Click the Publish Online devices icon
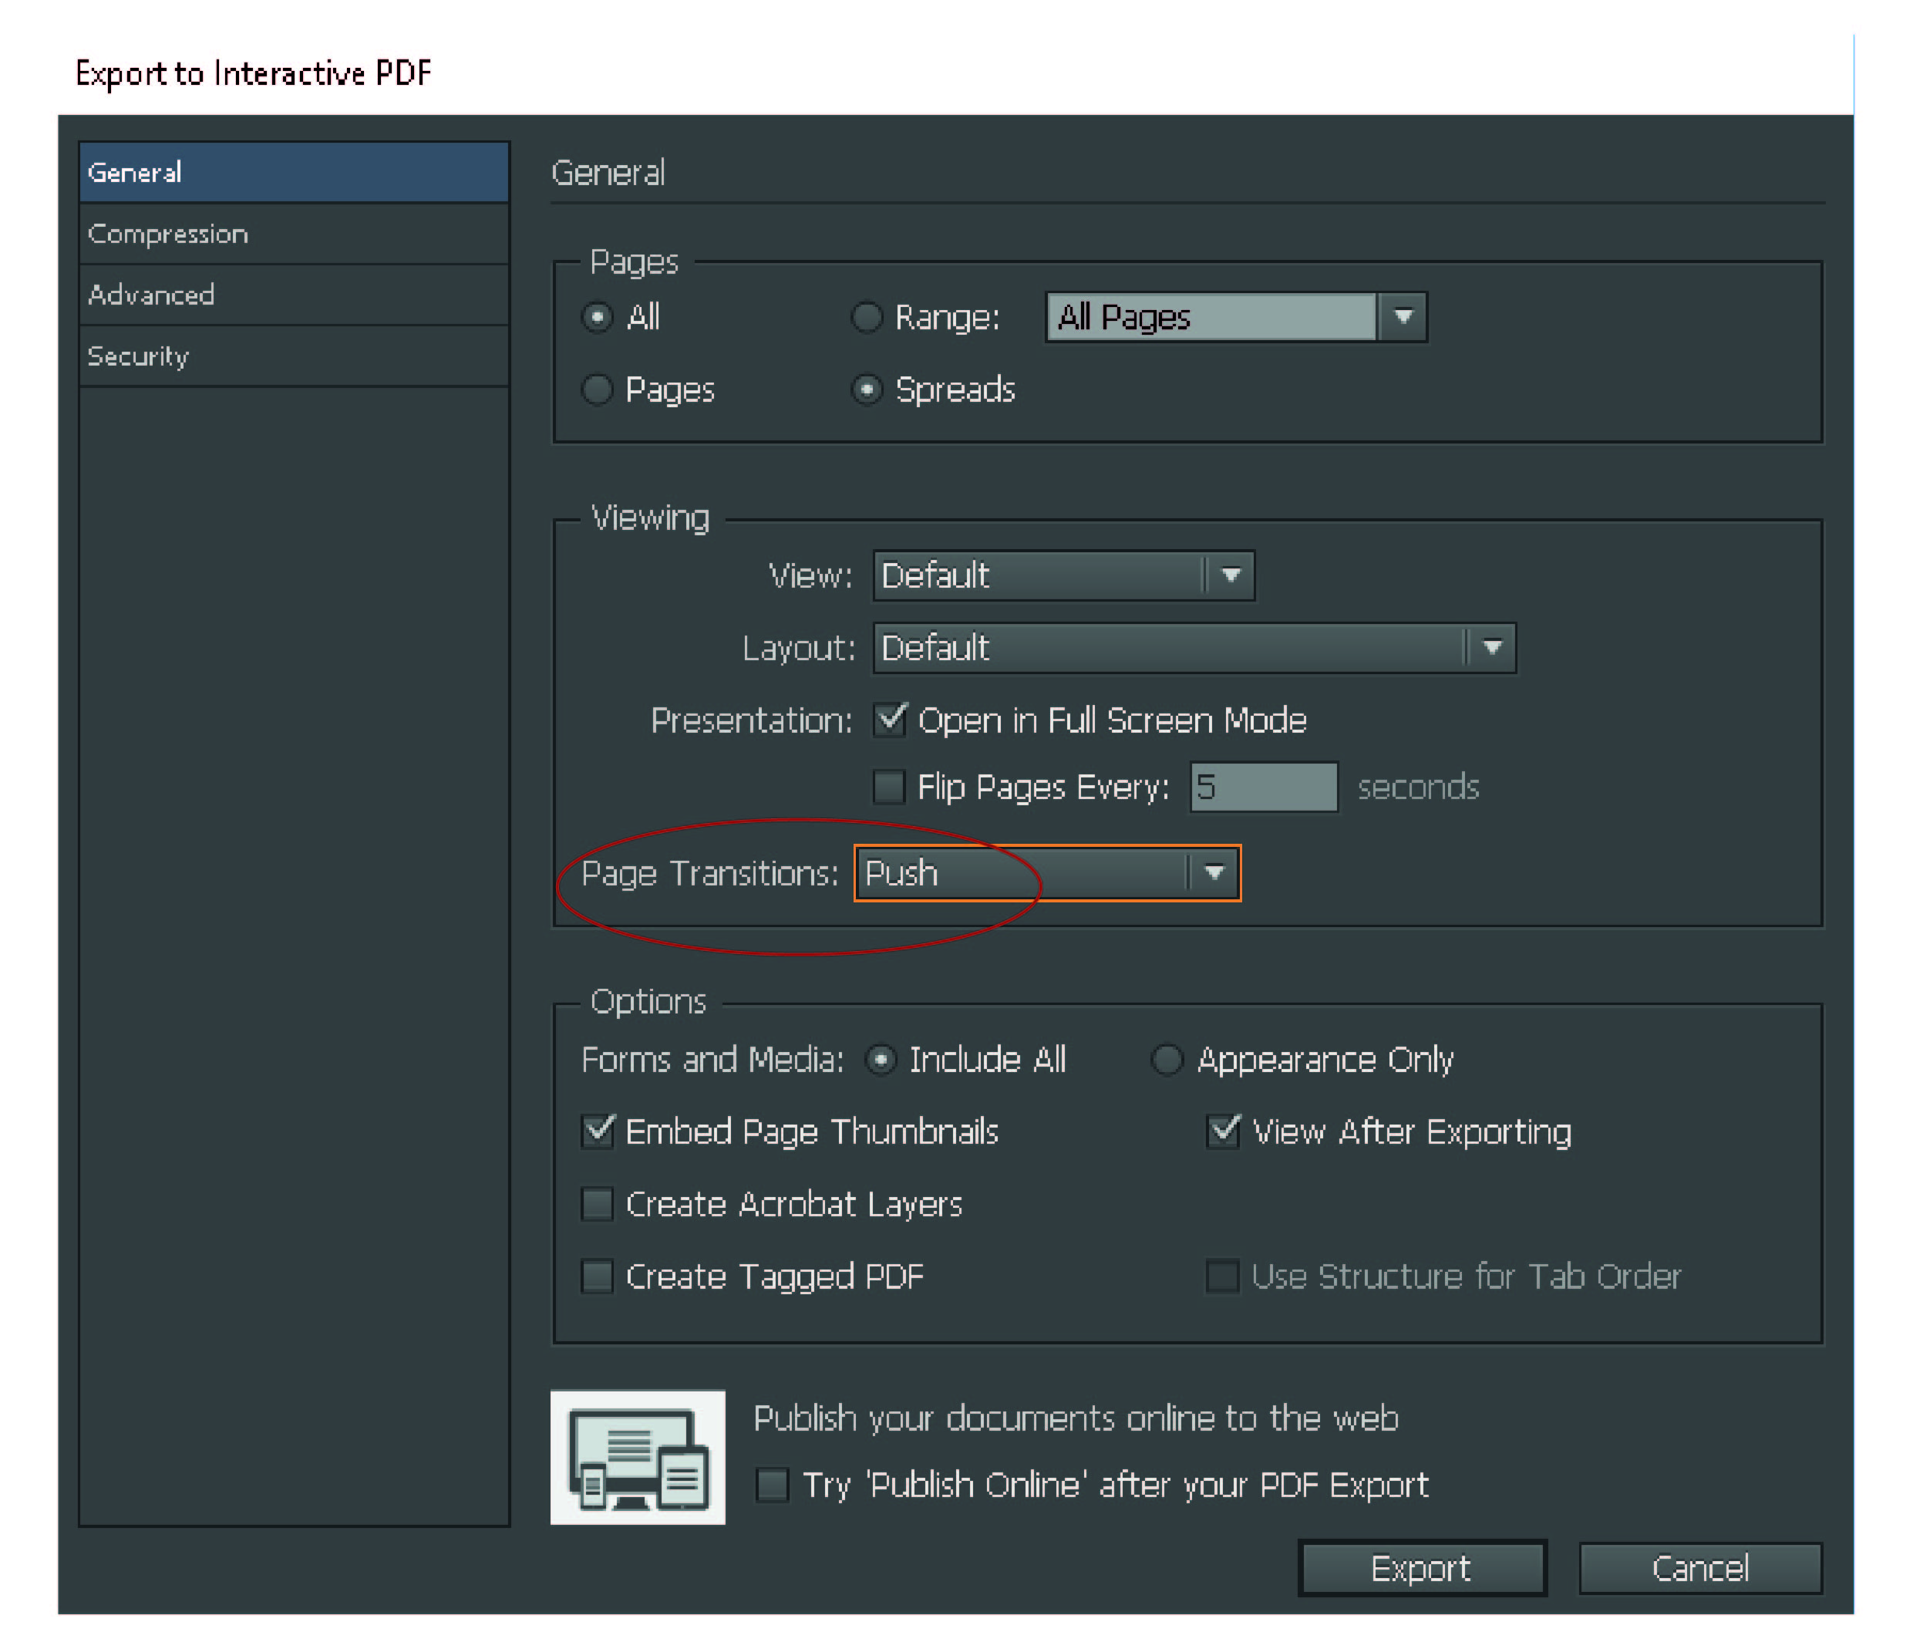Viewport: 1913px width, 1649px height. pos(637,1456)
